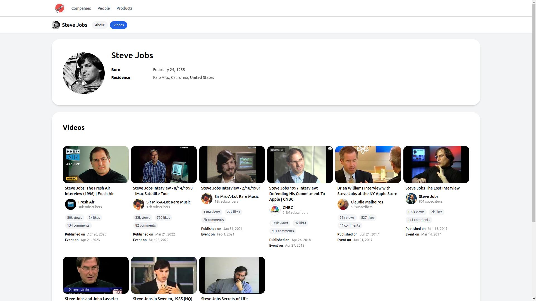This screenshot has height=301, width=536.
Task: Open Steve Jobs and John Lasseter thumbnail
Action: click(96, 275)
